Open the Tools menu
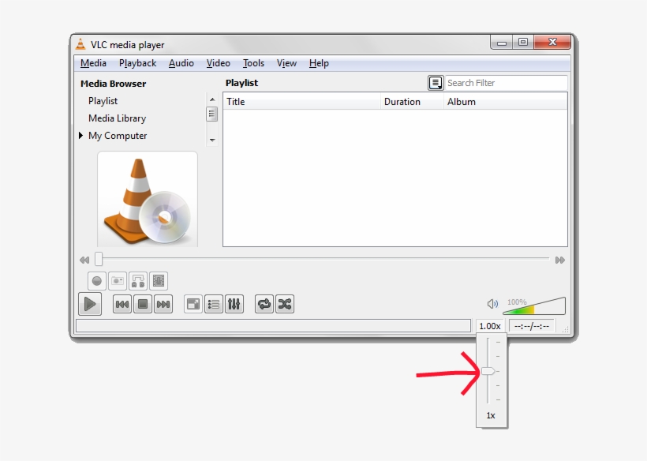 [253, 63]
